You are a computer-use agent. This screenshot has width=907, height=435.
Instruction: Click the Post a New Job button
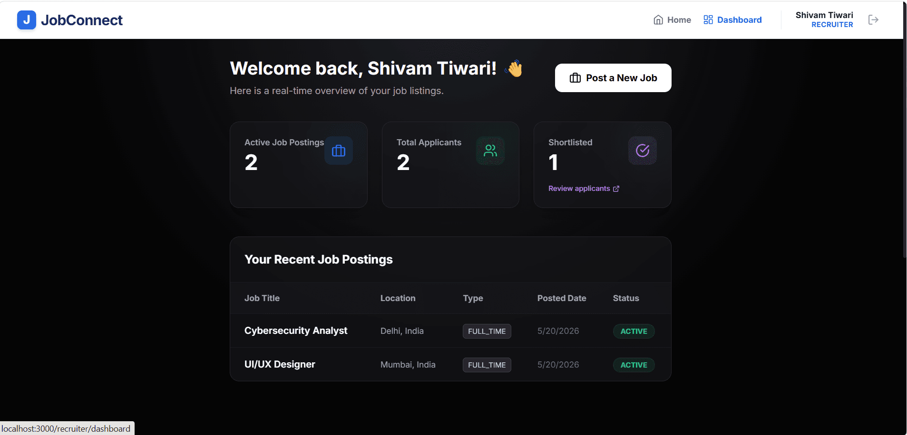613,78
